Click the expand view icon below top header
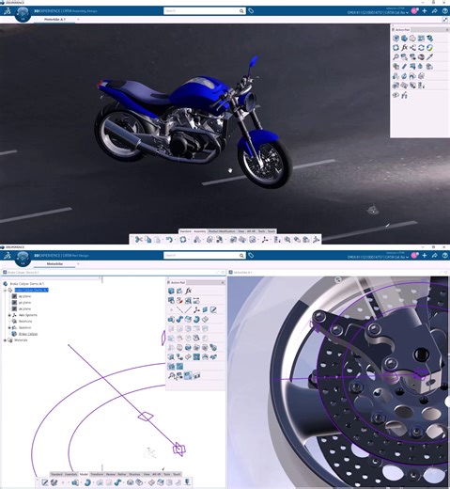Image resolution: width=450 pixels, height=489 pixels. pos(445,20)
